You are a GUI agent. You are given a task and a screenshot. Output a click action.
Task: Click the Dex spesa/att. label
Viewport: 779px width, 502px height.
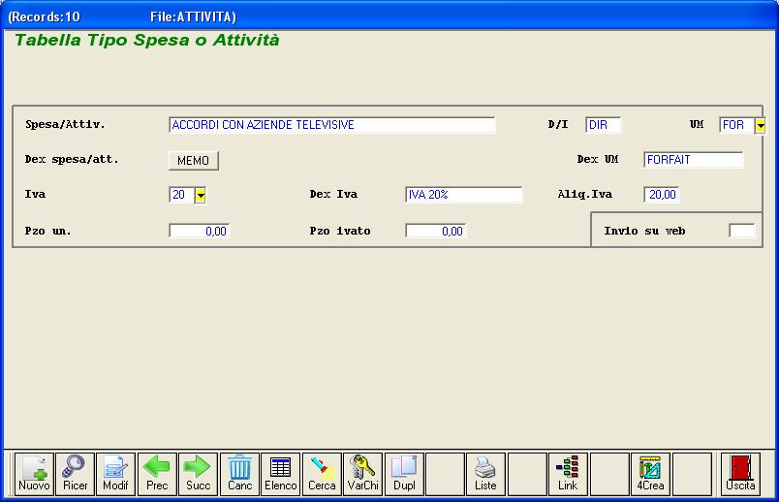click(72, 160)
